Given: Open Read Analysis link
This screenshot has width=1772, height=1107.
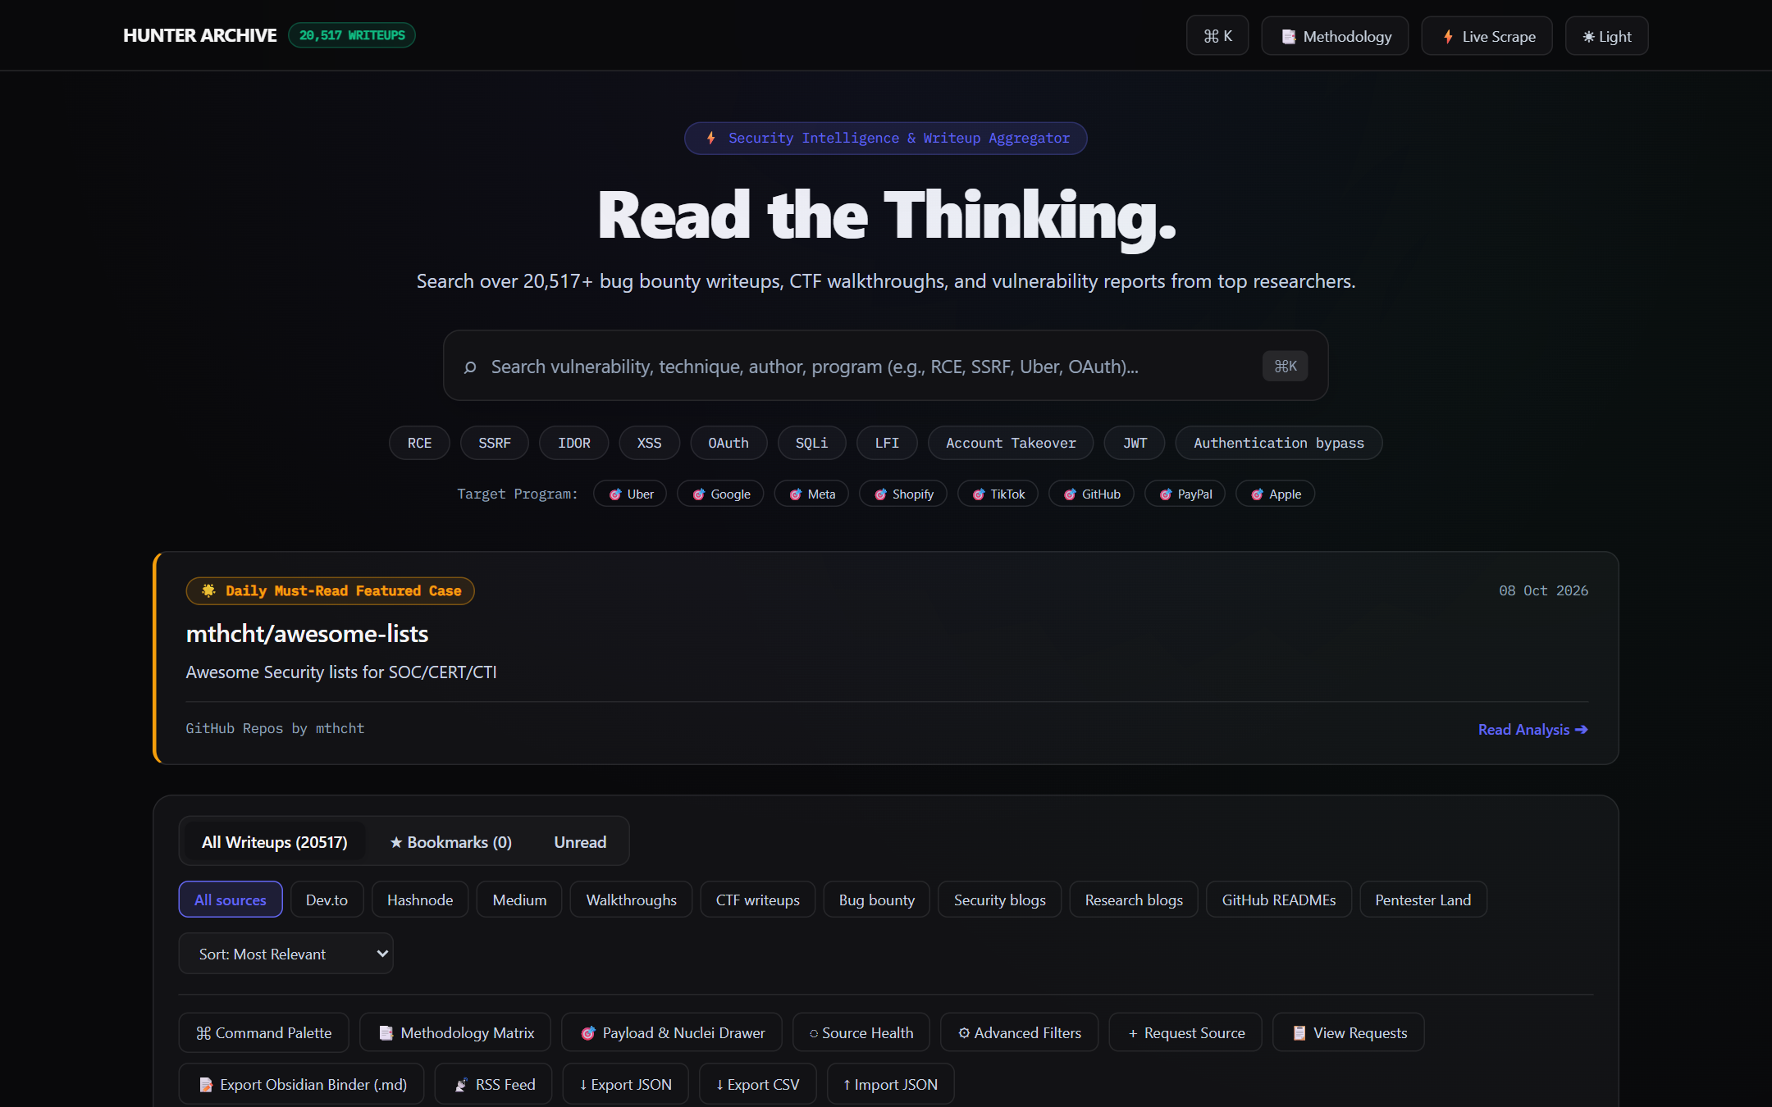Looking at the screenshot, I should coord(1532,729).
